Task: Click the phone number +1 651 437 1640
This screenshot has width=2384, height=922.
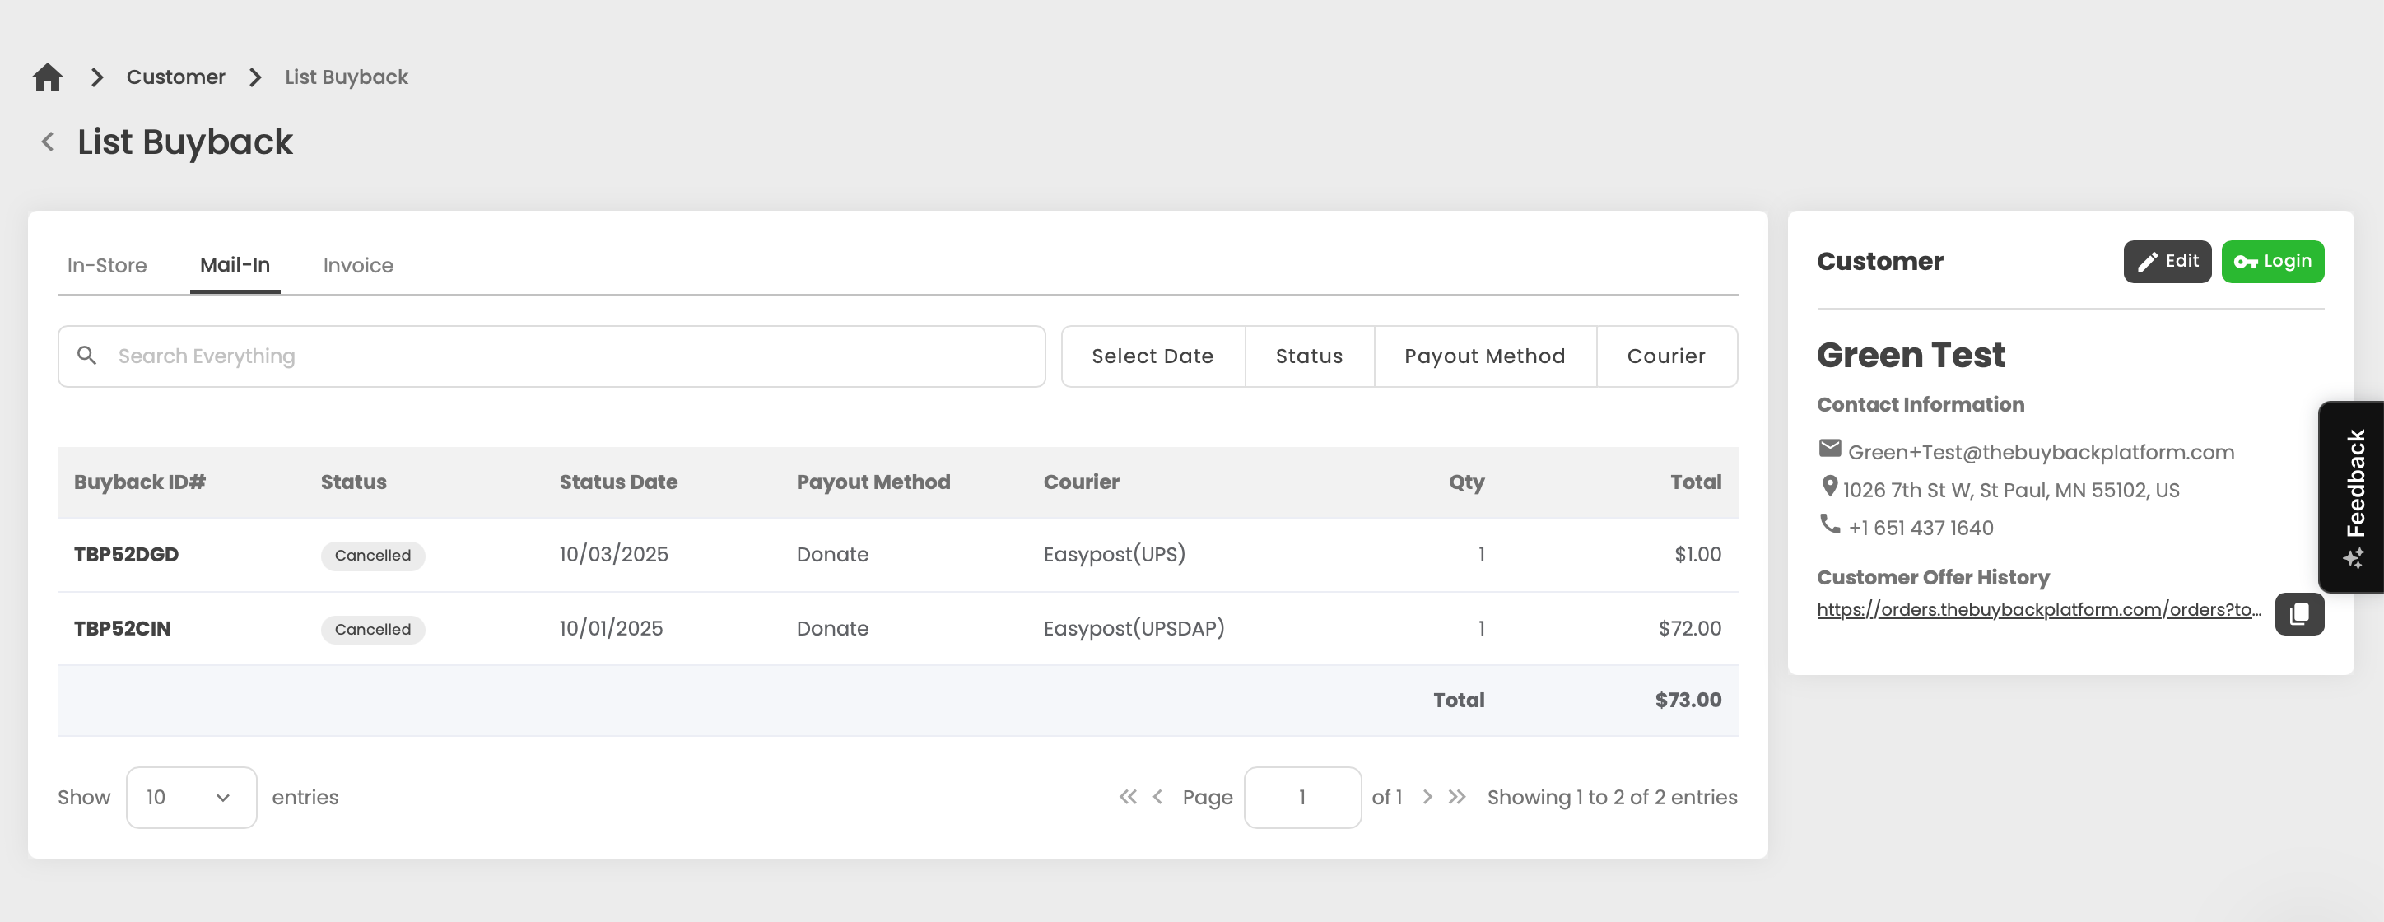Action: 1921,528
